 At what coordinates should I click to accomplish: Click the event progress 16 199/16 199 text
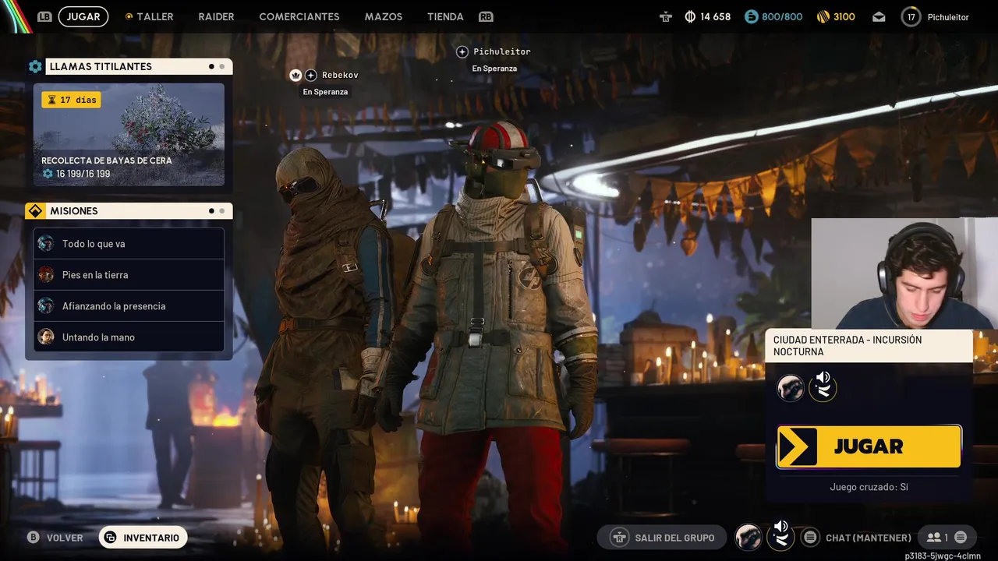coord(83,174)
